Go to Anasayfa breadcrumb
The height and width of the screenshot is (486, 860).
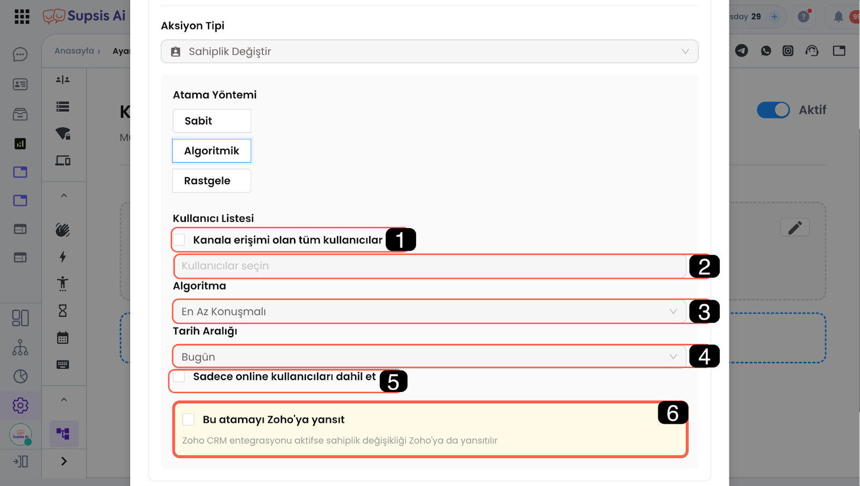point(74,51)
